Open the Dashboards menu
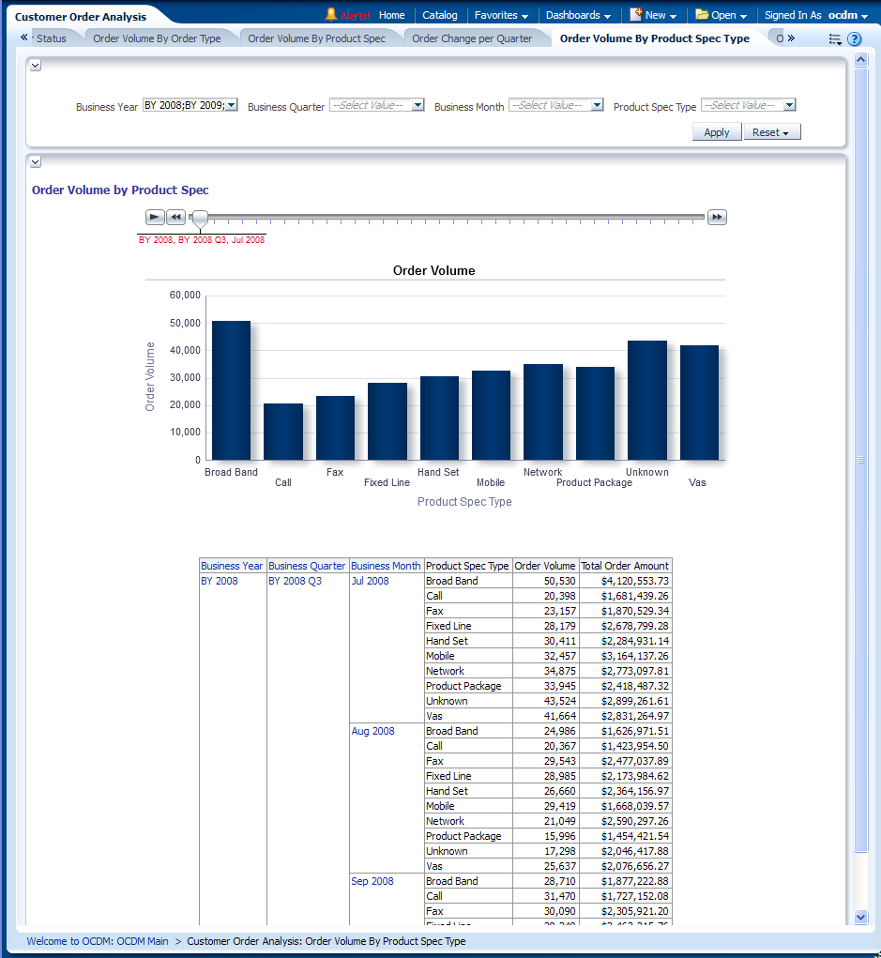 [x=578, y=15]
